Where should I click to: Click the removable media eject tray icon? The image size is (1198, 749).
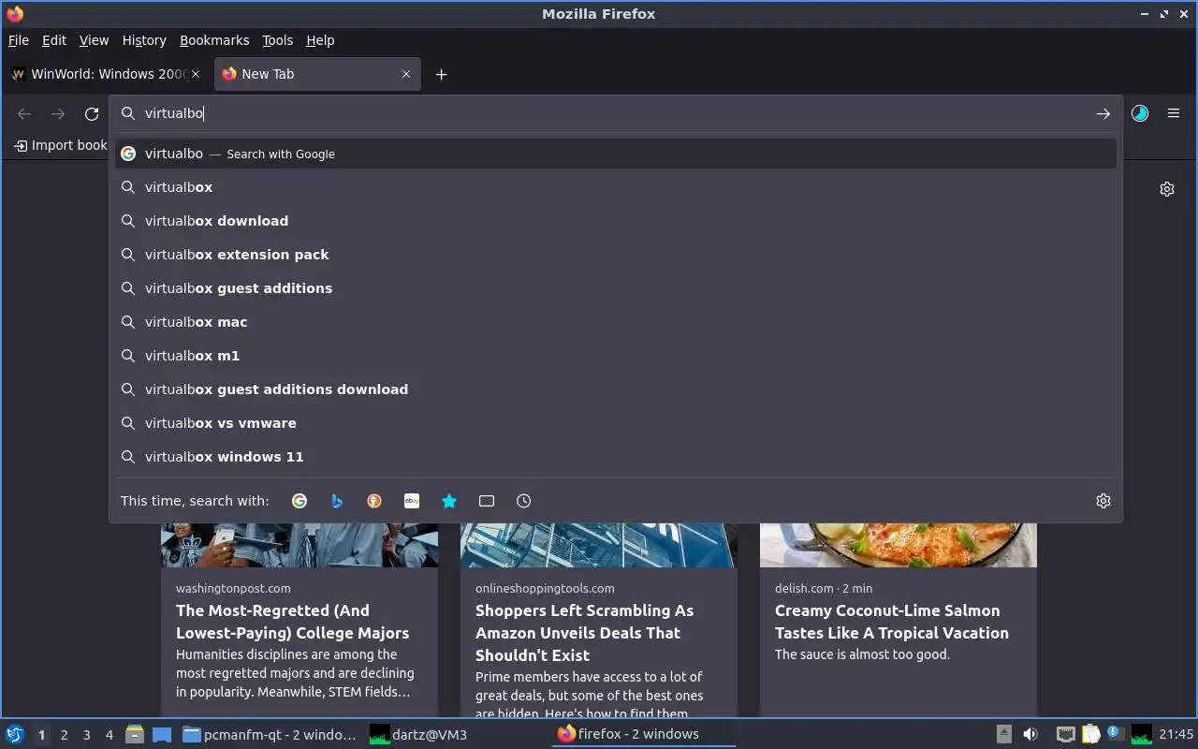pyautogui.click(x=1003, y=734)
